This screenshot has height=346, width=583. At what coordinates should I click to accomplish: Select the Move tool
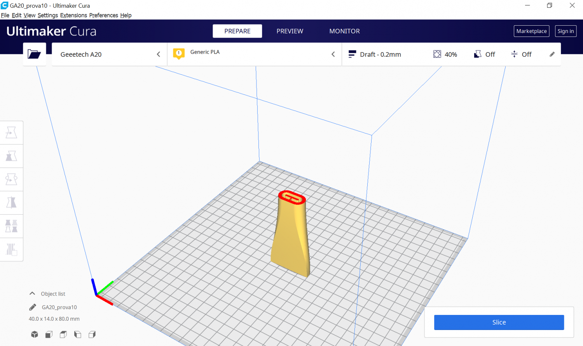11,133
